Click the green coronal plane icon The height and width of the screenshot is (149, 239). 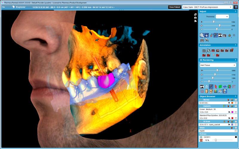(220, 87)
